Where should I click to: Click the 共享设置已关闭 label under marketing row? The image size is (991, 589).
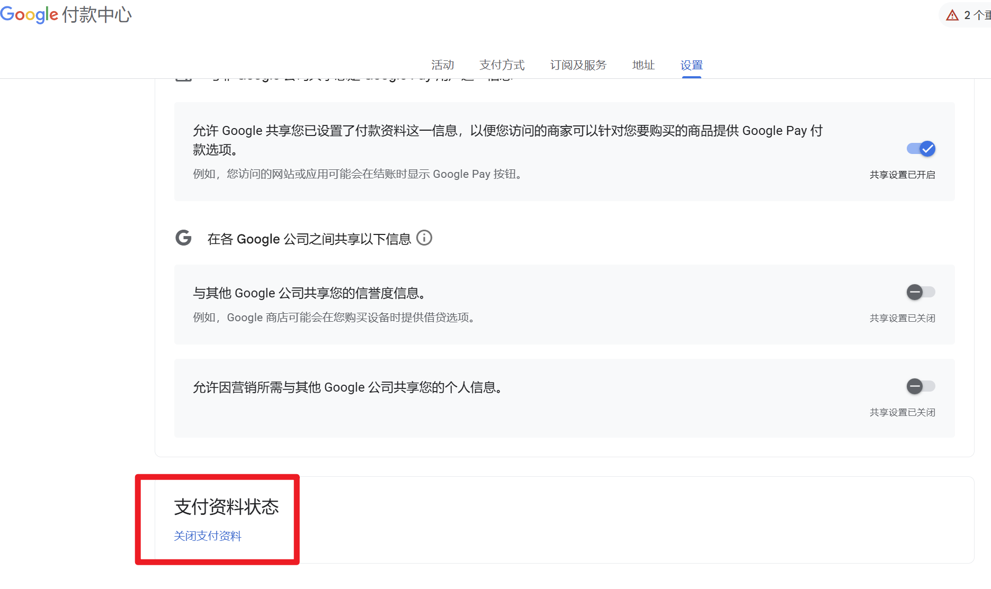(x=903, y=412)
